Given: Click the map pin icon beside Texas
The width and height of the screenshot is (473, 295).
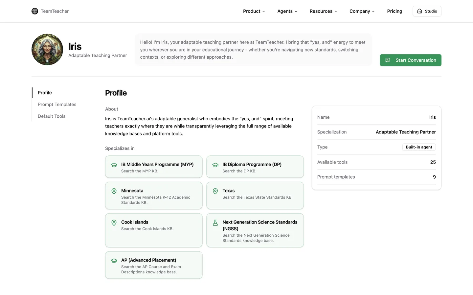Looking at the screenshot, I should tap(215, 191).
